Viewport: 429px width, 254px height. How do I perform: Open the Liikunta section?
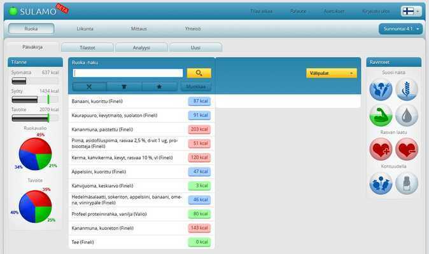click(x=87, y=29)
